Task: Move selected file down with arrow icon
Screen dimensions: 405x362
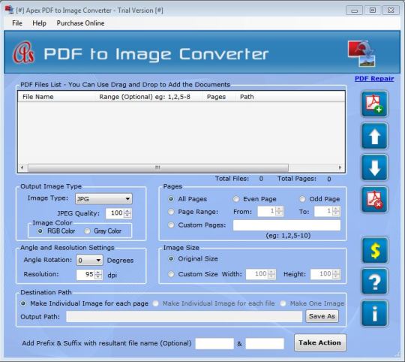Action: pyautogui.click(x=374, y=167)
